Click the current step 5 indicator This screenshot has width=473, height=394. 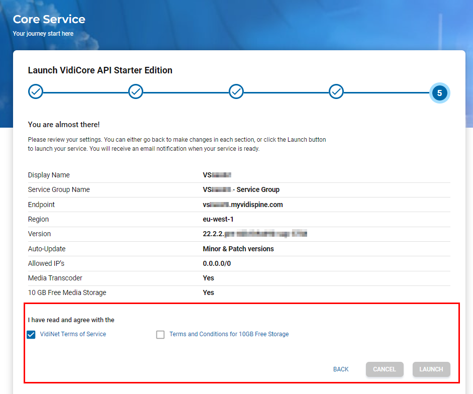(x=439, y=93)
